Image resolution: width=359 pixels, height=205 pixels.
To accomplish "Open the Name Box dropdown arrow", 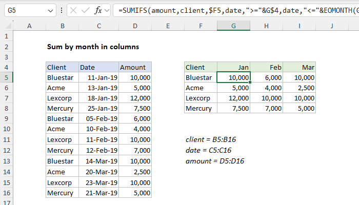I will pos(50,11).
